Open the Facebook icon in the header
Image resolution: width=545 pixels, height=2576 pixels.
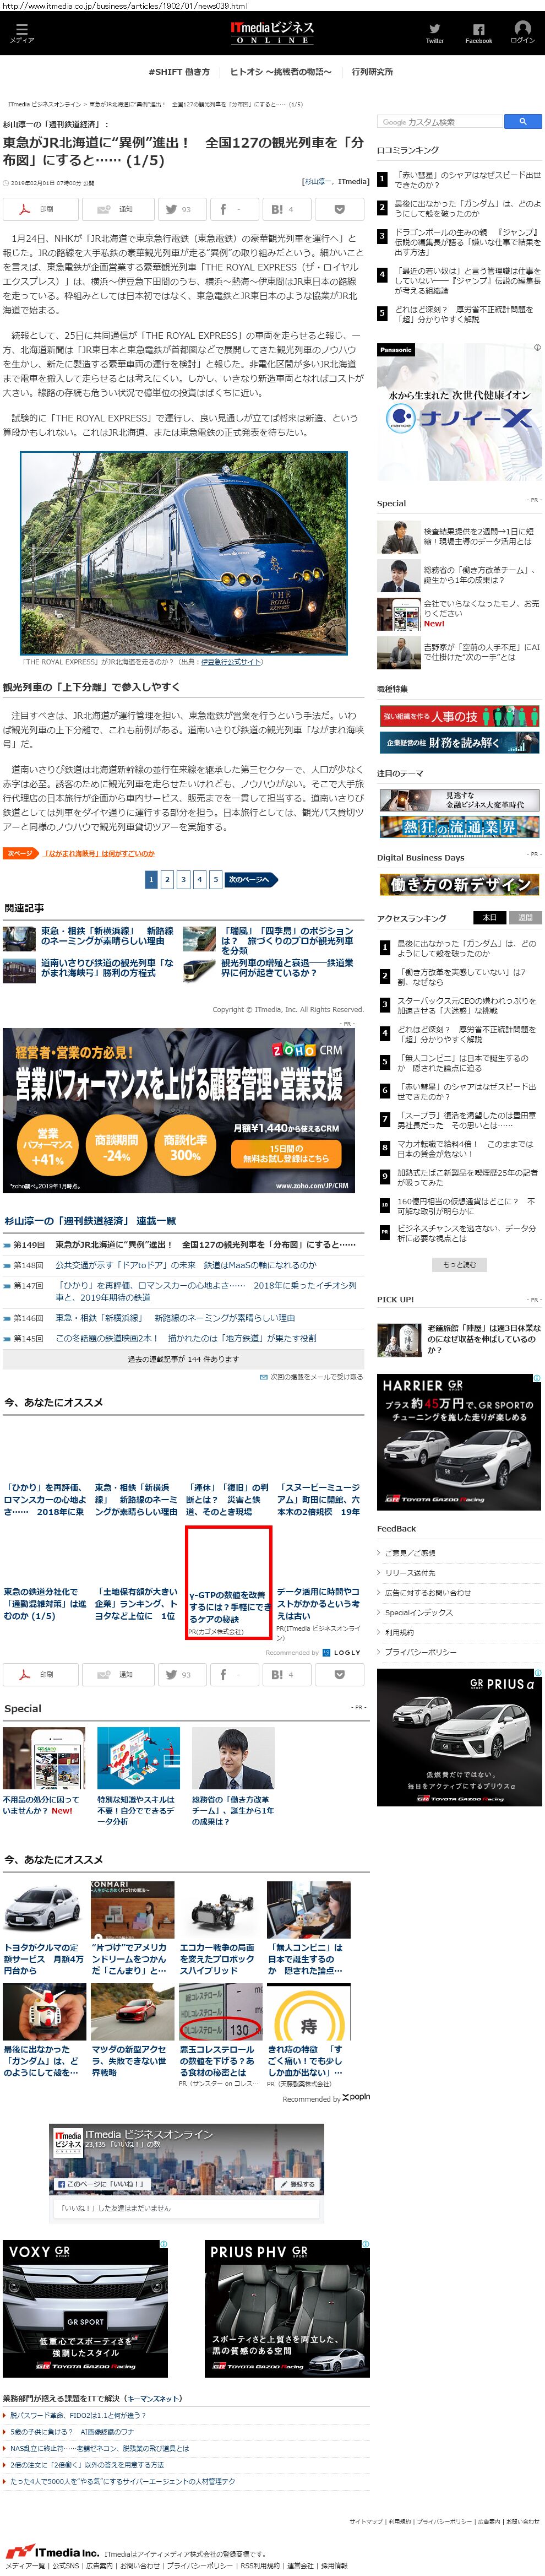pyautogui.click(x=478, y=33)
